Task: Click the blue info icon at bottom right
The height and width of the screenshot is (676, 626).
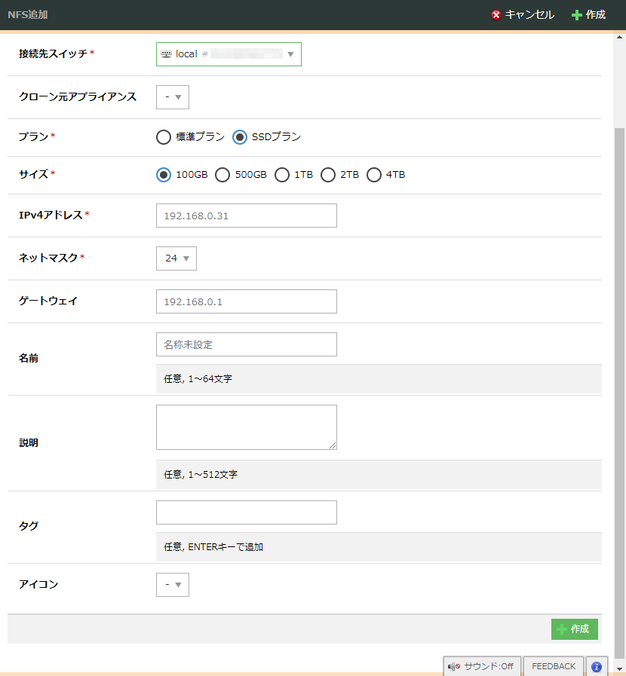Action: coord(597,666)
